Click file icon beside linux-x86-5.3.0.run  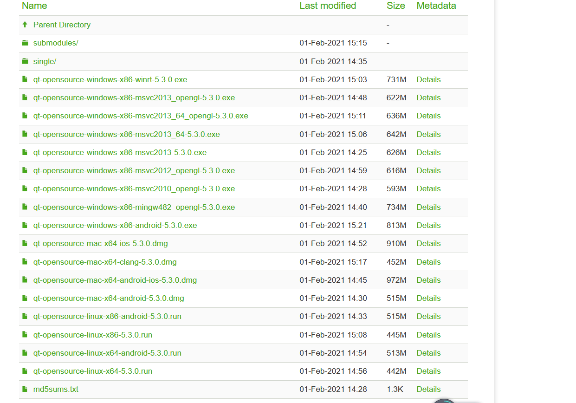(x=25, y=335)
